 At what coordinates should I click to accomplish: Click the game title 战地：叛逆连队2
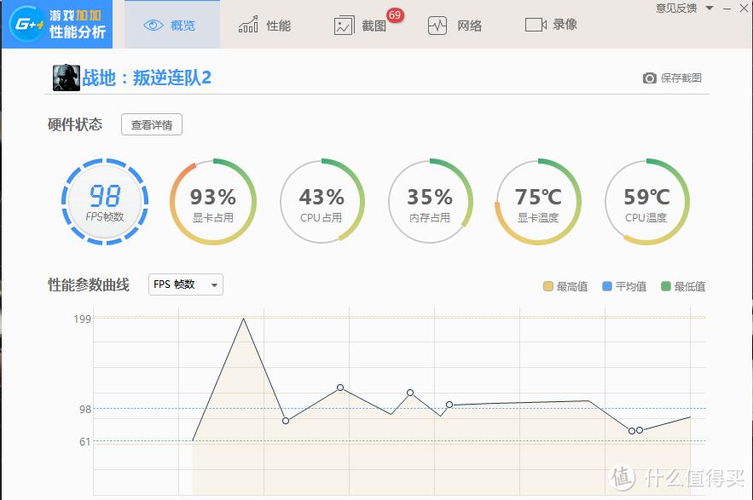tap(147, 78)
